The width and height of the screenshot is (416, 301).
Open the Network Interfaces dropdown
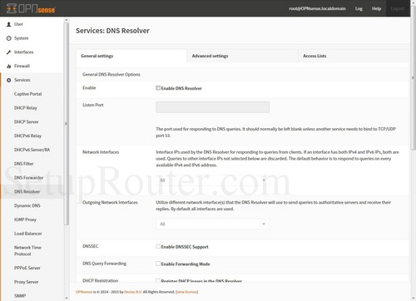tap(212, 180)
